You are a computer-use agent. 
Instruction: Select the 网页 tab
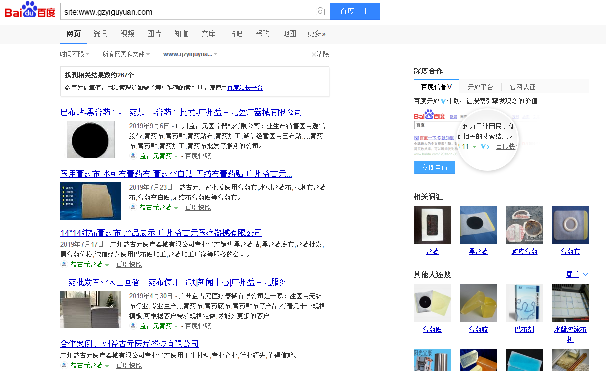[x=73, y=34]
